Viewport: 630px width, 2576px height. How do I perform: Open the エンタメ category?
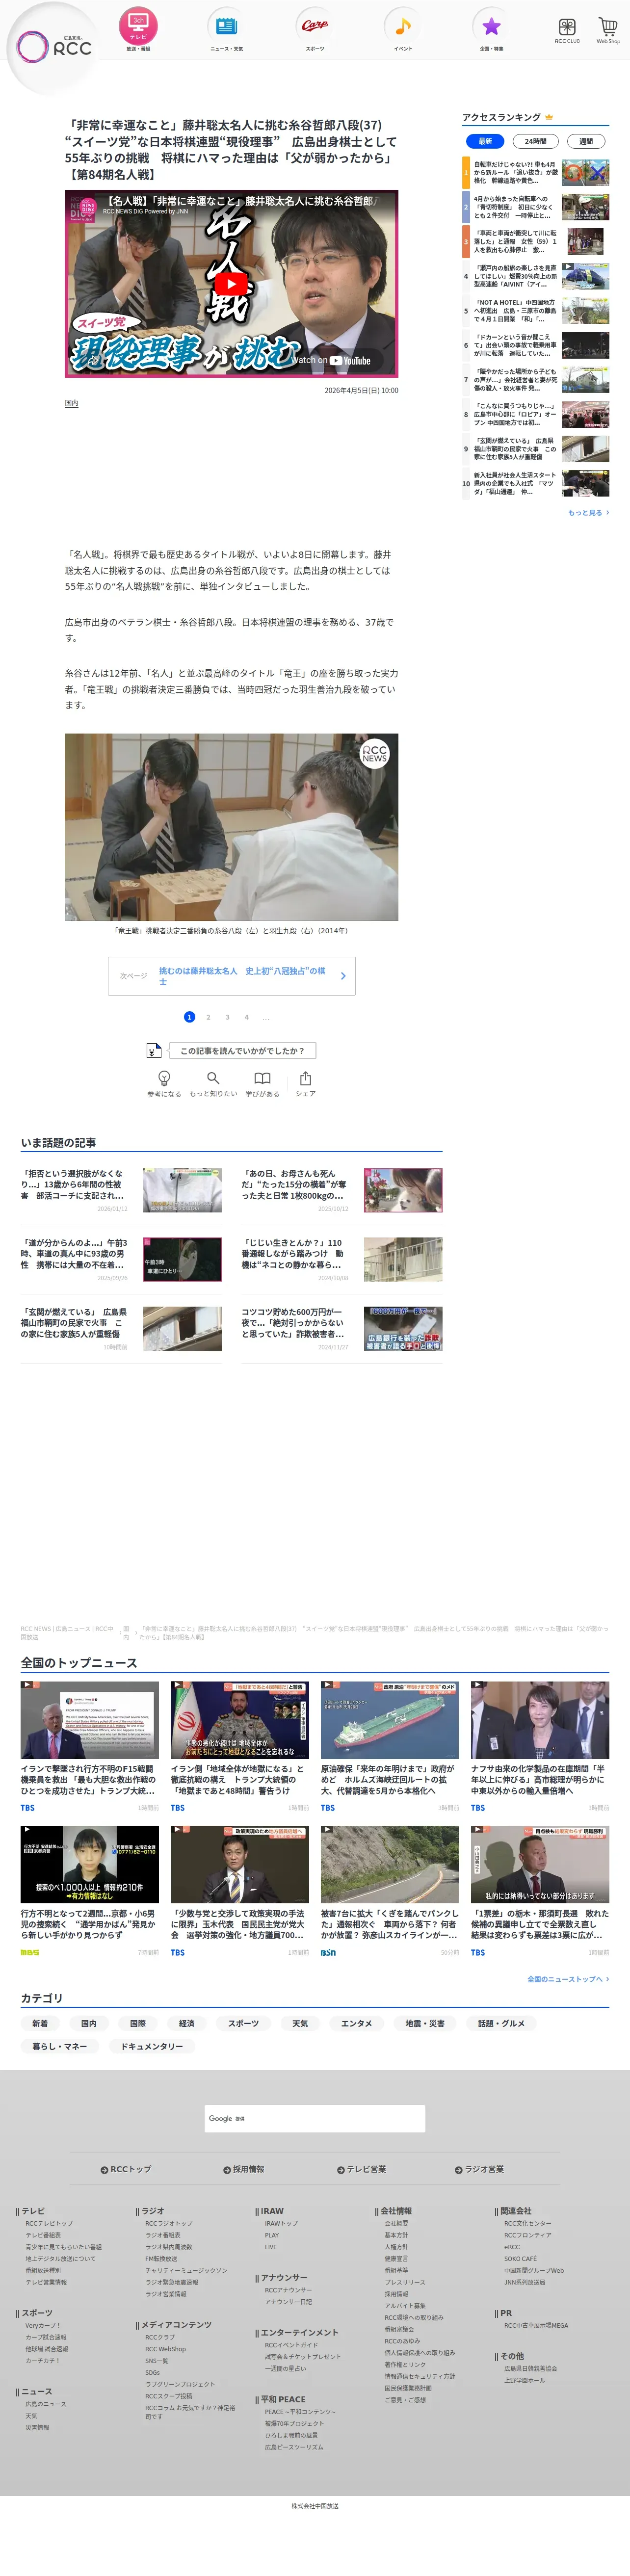(x=356, y=2023)
